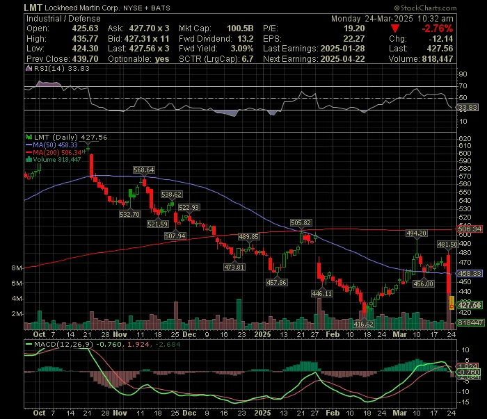Click the 416.62 price low label

364,324
